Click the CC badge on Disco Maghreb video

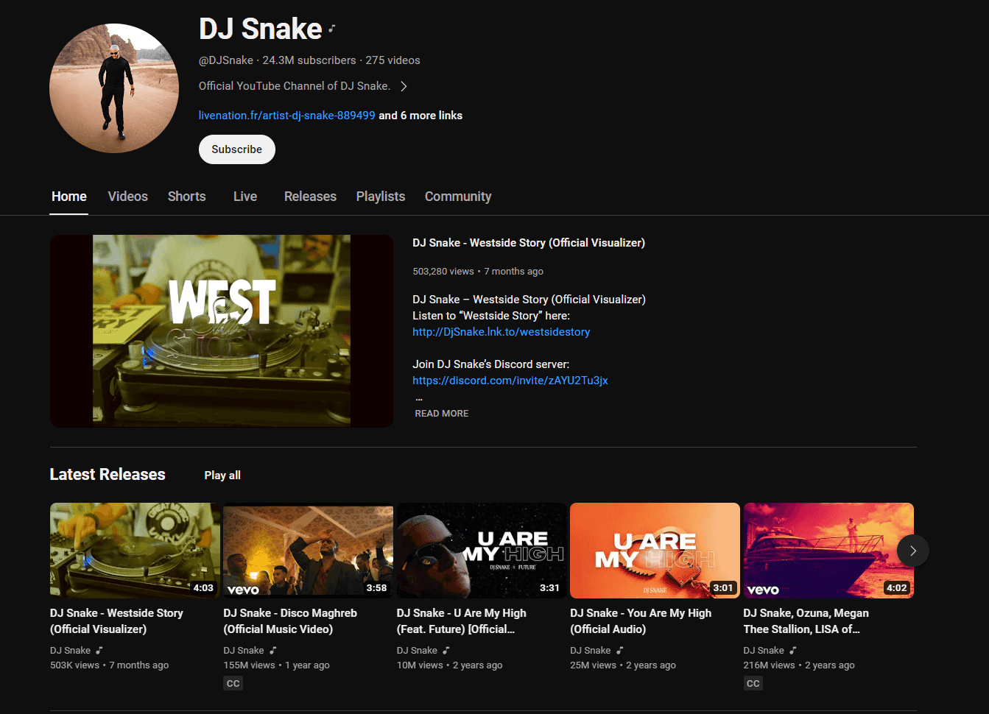click(233, 683)
